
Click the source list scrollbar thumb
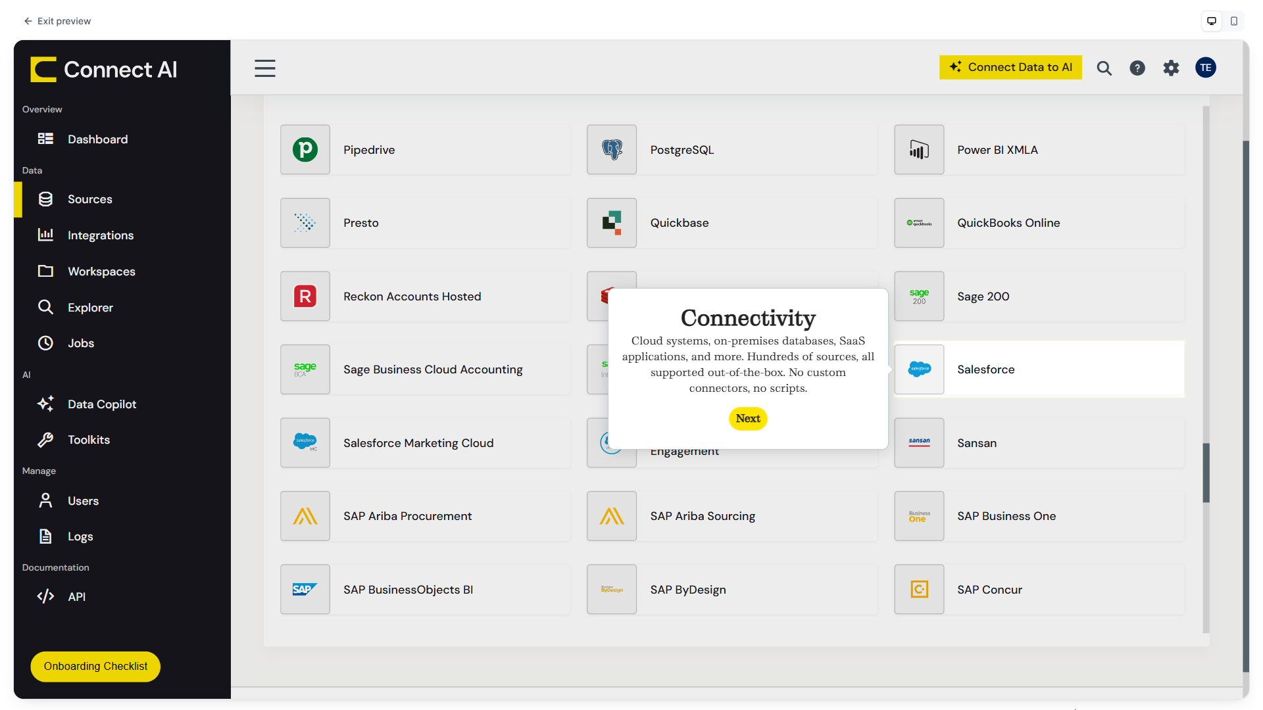tap(1206, 473)
